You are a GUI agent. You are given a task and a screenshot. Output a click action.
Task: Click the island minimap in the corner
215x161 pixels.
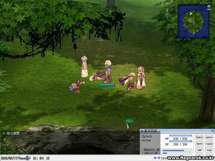pos(193,21)
